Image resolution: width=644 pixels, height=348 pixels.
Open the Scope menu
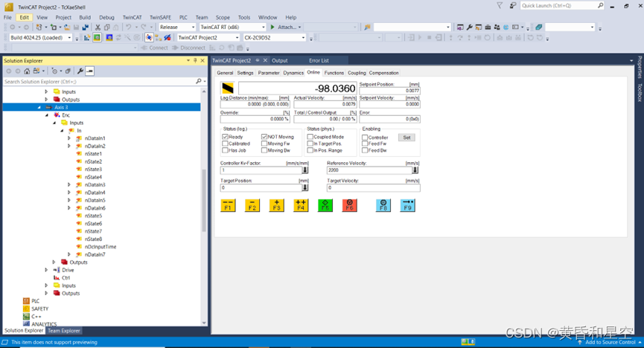click(223, 17)
